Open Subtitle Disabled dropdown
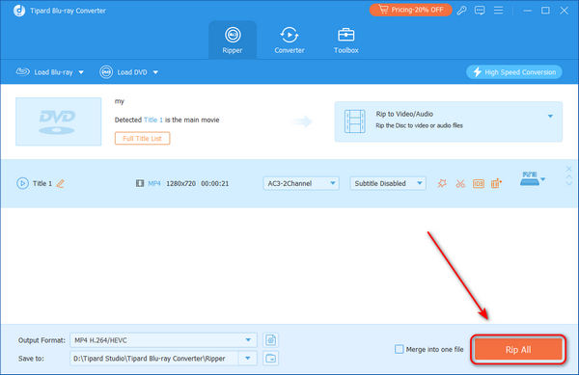579x375 pixels. pyautogui.click(x=388, y=183)
